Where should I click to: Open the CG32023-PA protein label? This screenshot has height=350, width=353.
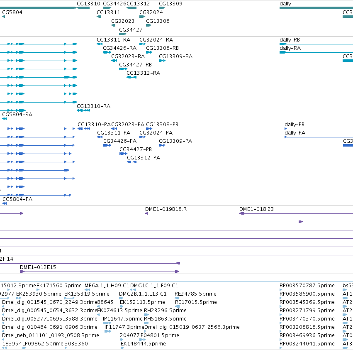tap(128, 125)
